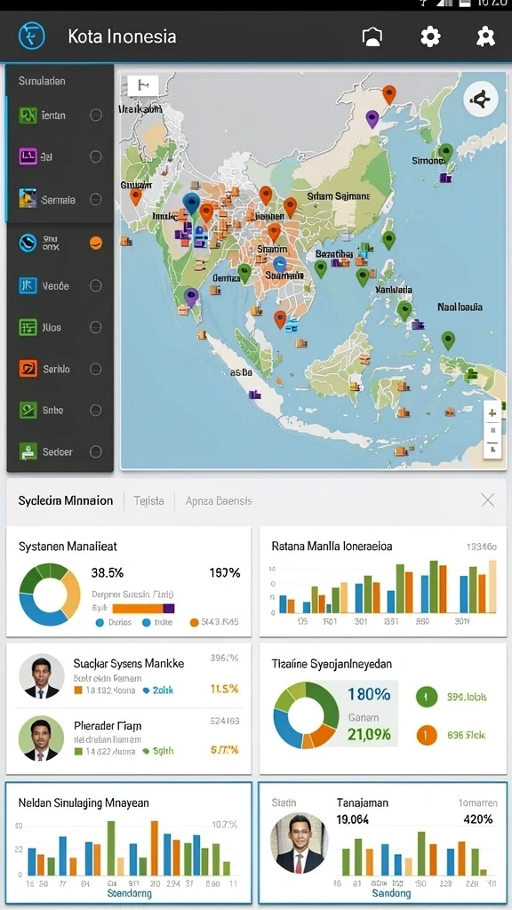Viewport: 512px width, 910px height.
Task: Click the green 1 badge beside 896 lobis
Action: pyautogui.click(x=426, y=697)
